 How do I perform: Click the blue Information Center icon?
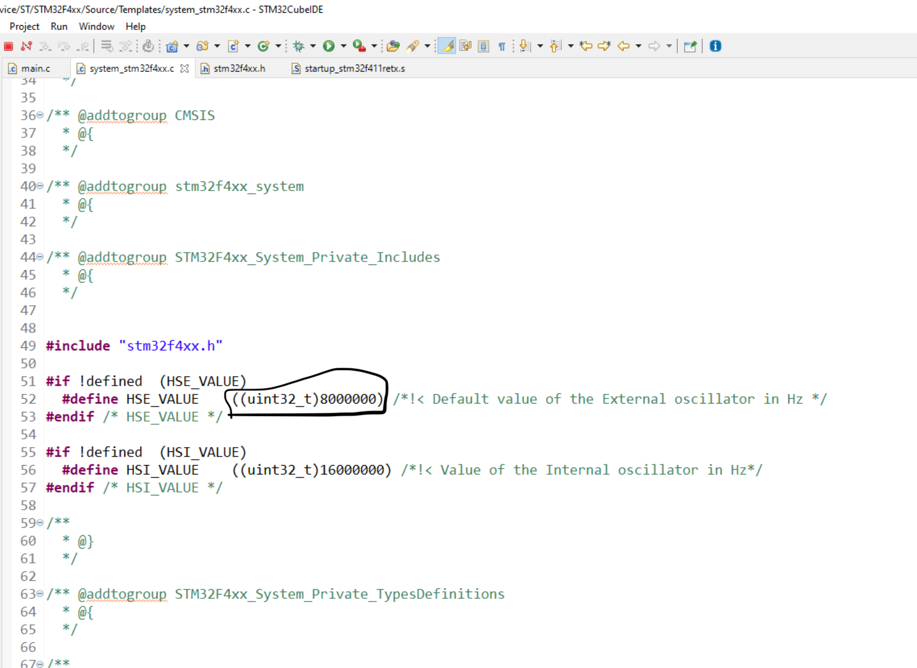(x=715, y=46)
